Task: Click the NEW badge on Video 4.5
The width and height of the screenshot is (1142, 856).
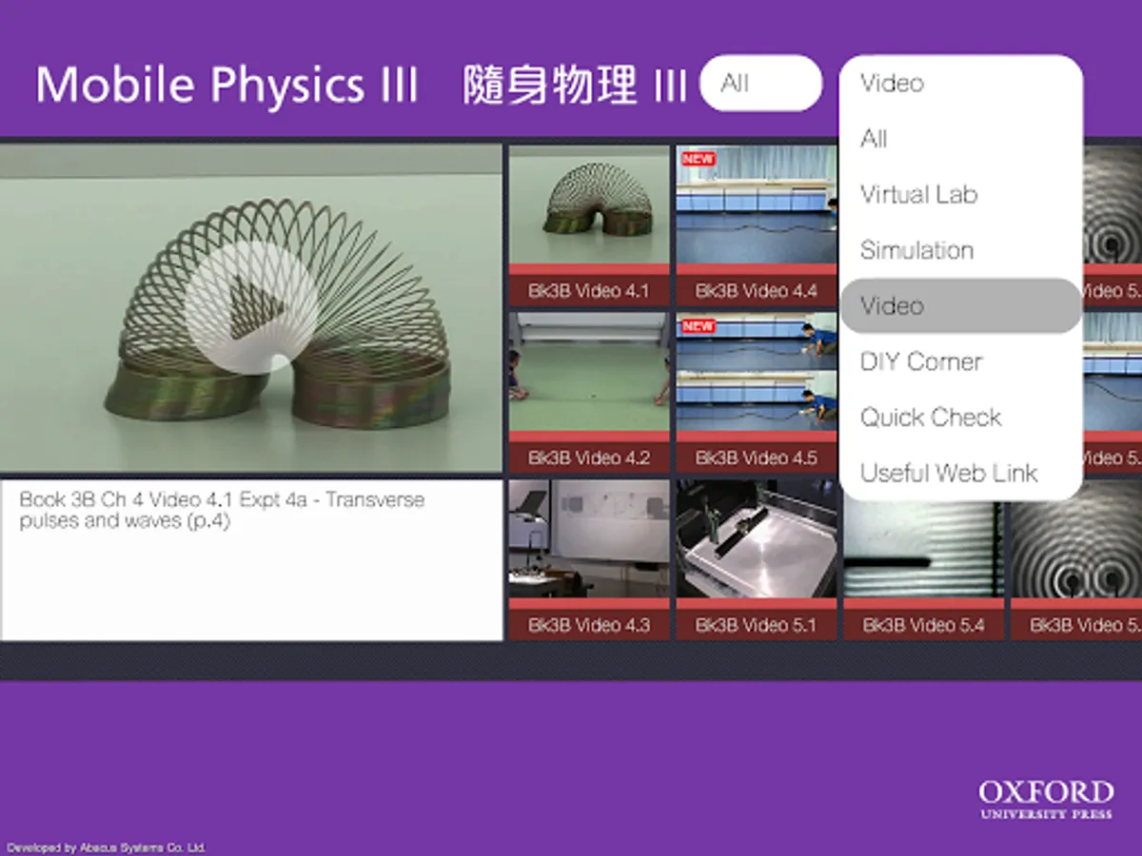Action: click(699, 326)
